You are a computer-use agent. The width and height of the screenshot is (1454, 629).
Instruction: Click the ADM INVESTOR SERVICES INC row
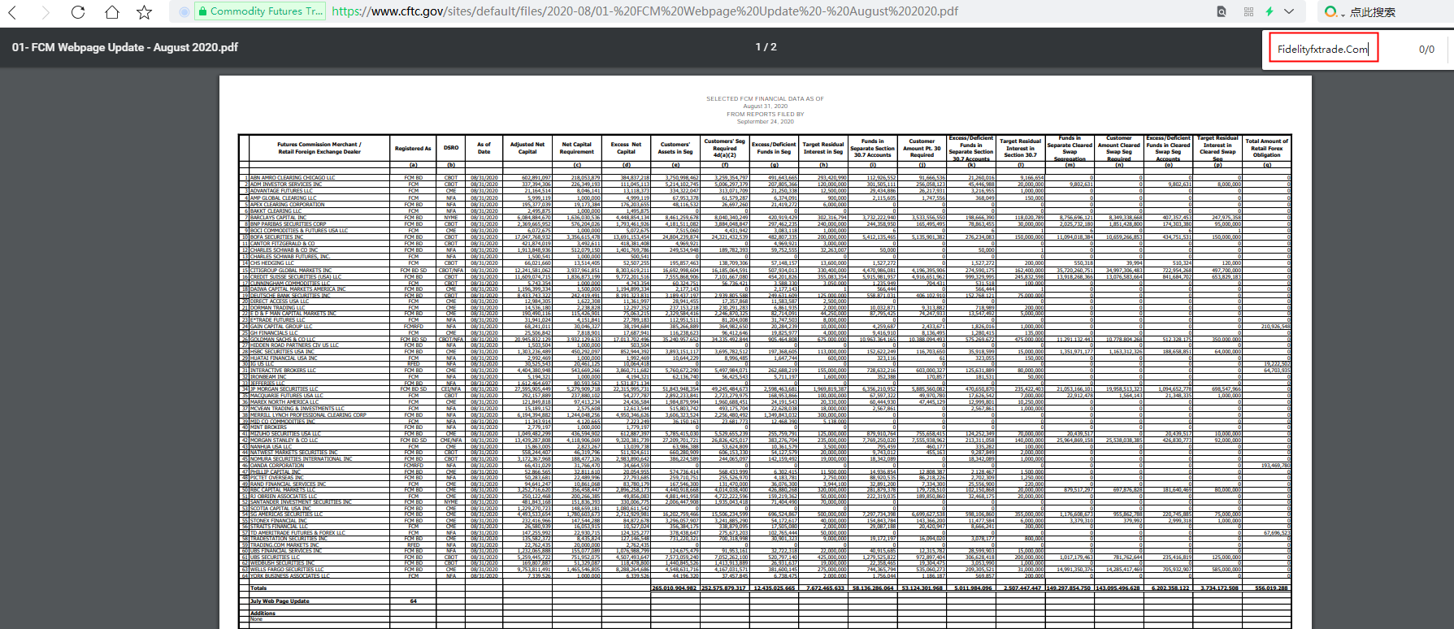pyautogui.click(x=765, y=184)
